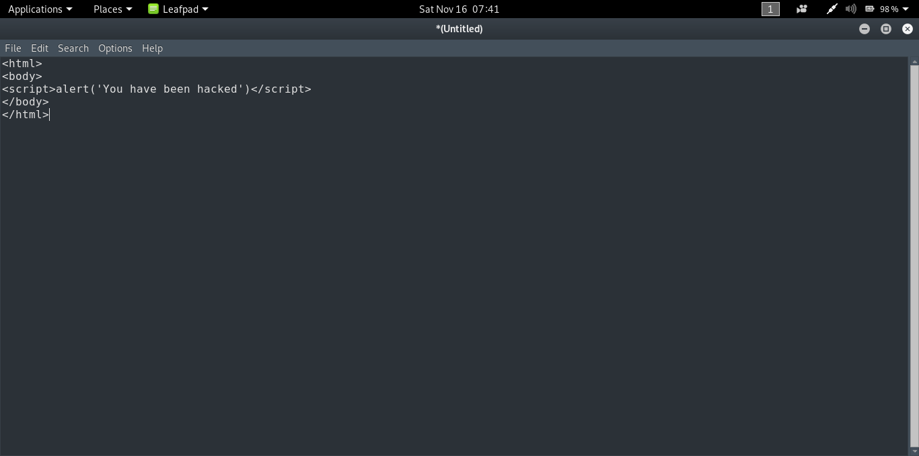Click workspace indicator number 1
The height and width of the screenshot is (456, 919).
tap(770, 9)
